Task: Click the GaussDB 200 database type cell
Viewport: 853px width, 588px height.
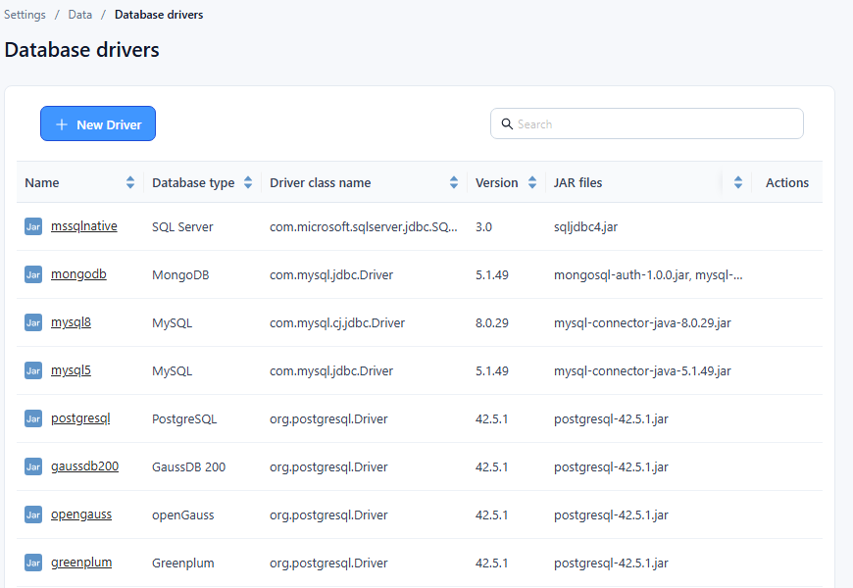Action: pyautogui.click(x=188, y=466)
